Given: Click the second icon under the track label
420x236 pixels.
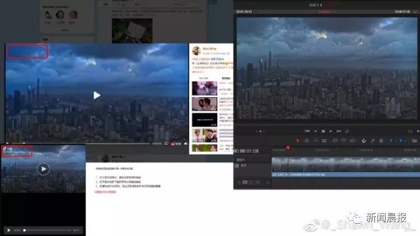Looking at the screenshot, I should (244, 166).
